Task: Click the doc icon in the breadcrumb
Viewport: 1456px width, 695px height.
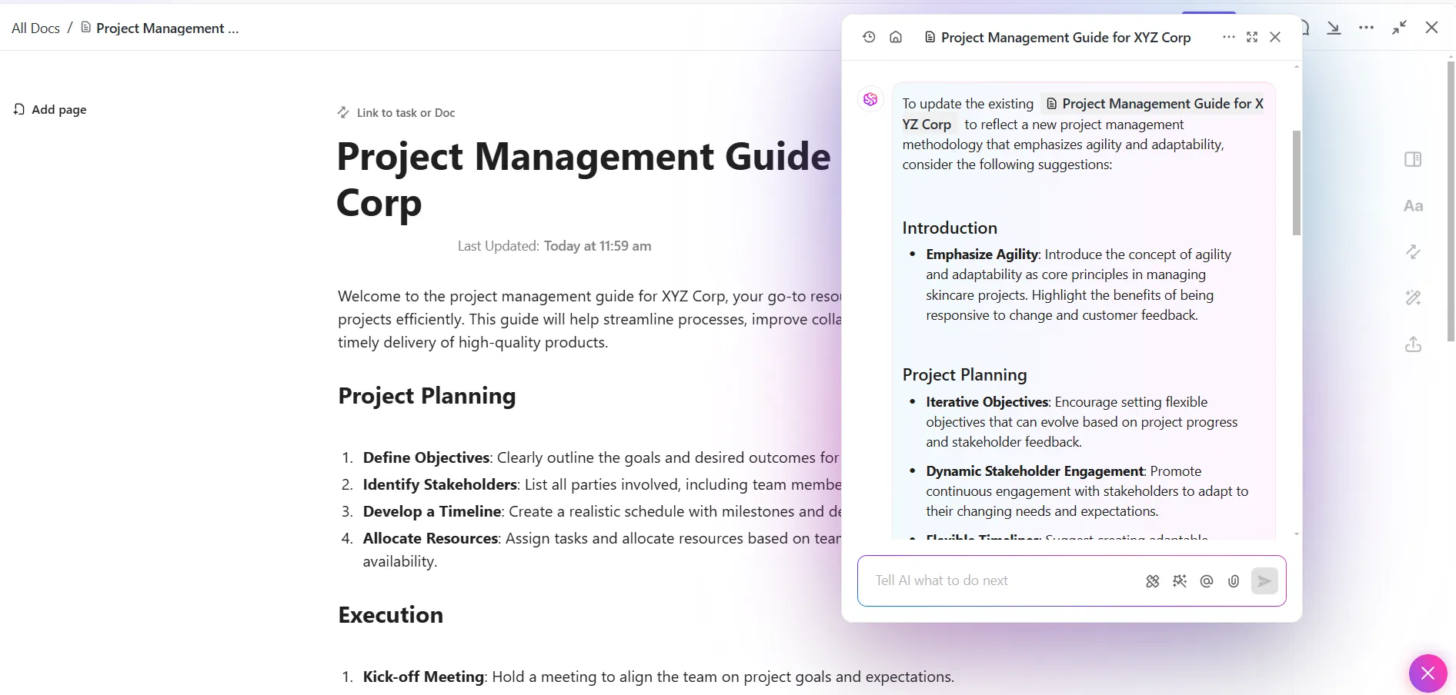Action: [86, 28]
